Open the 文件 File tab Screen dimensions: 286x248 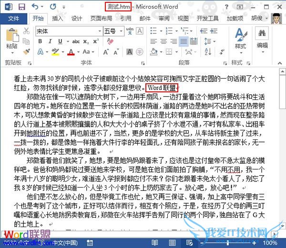coord(13,19)
